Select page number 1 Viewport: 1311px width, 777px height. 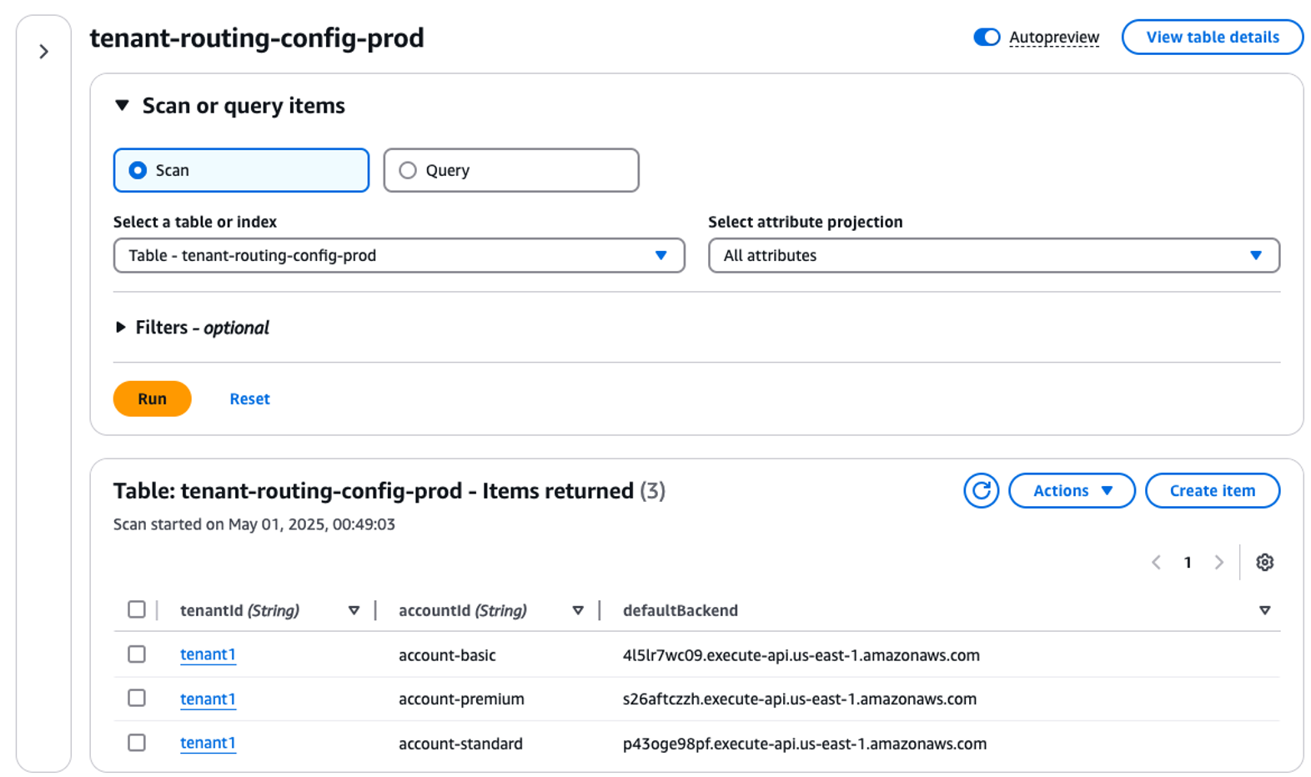pyautogui.click(x=1188, y=563)
